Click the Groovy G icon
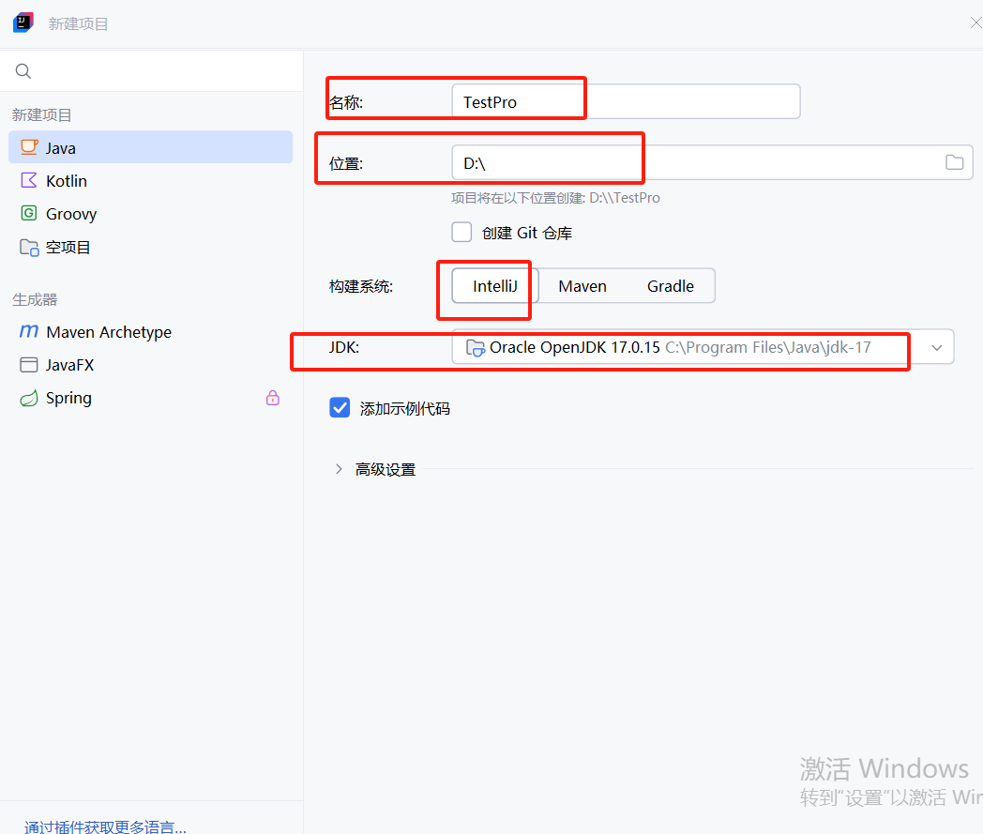 click(x=29, y=213)
